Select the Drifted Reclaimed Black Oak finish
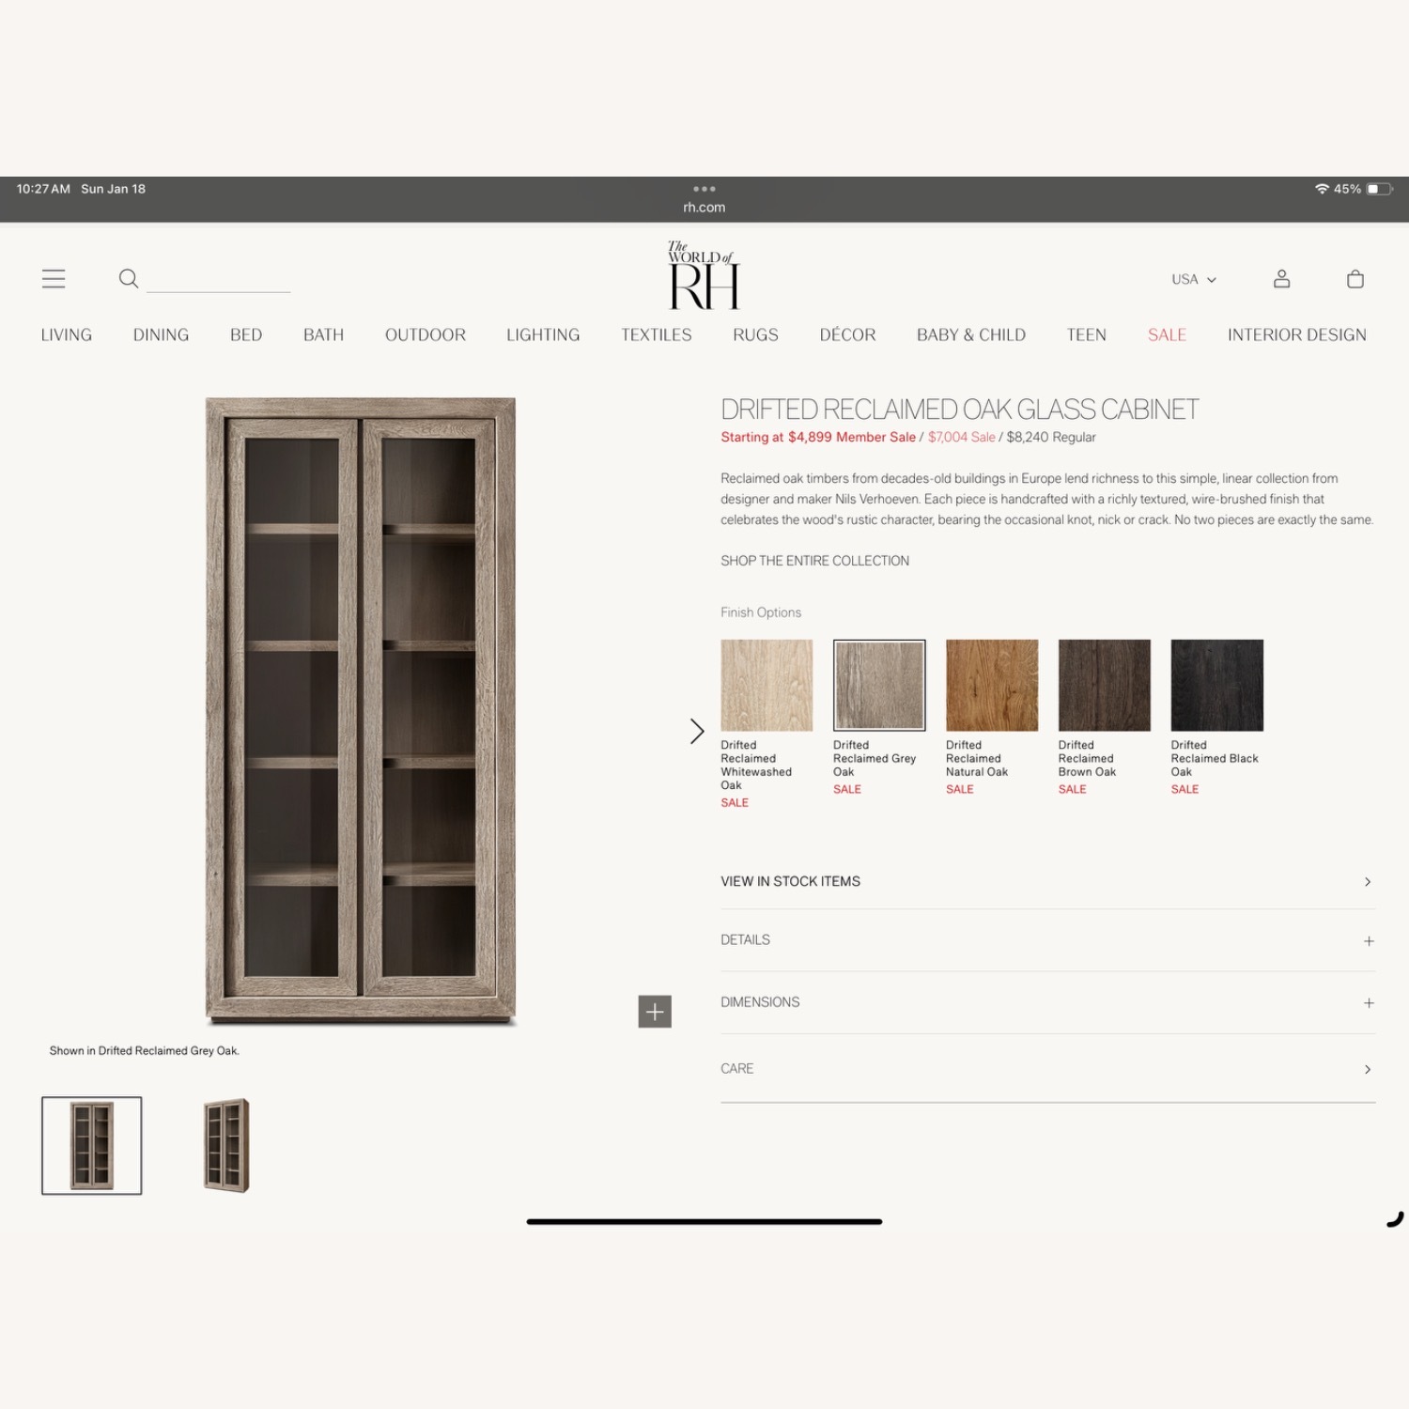Viewport: 1409px width, 1409px height. [x=1216, y=685]
